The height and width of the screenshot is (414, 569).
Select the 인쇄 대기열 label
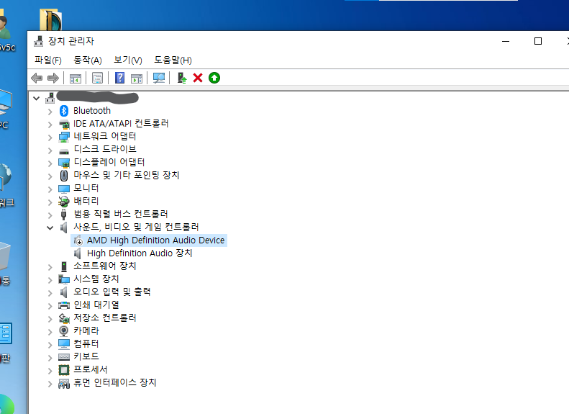(96, 305)
